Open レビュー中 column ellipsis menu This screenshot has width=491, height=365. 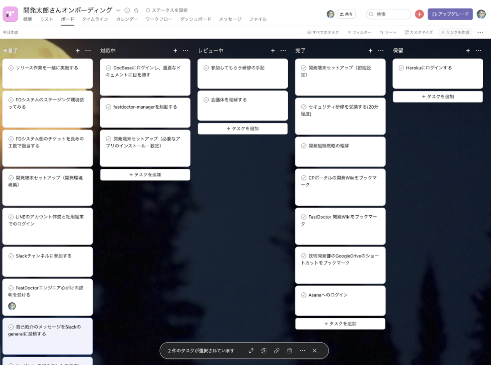283,51
